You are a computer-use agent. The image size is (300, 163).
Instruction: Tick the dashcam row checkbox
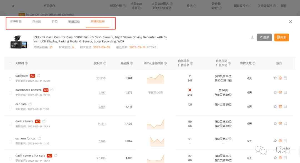[10, 78]
